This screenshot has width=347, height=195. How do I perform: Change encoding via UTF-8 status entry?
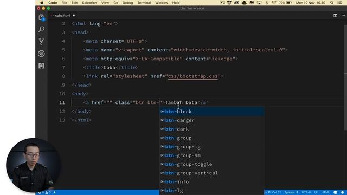[x=306, y=192]
